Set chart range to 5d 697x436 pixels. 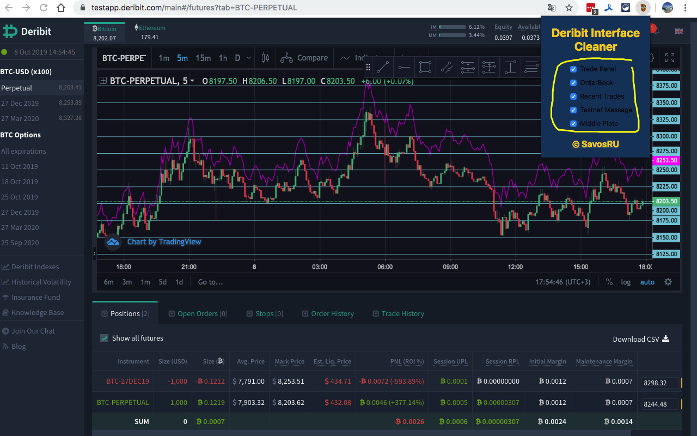[x=163, y=282]
